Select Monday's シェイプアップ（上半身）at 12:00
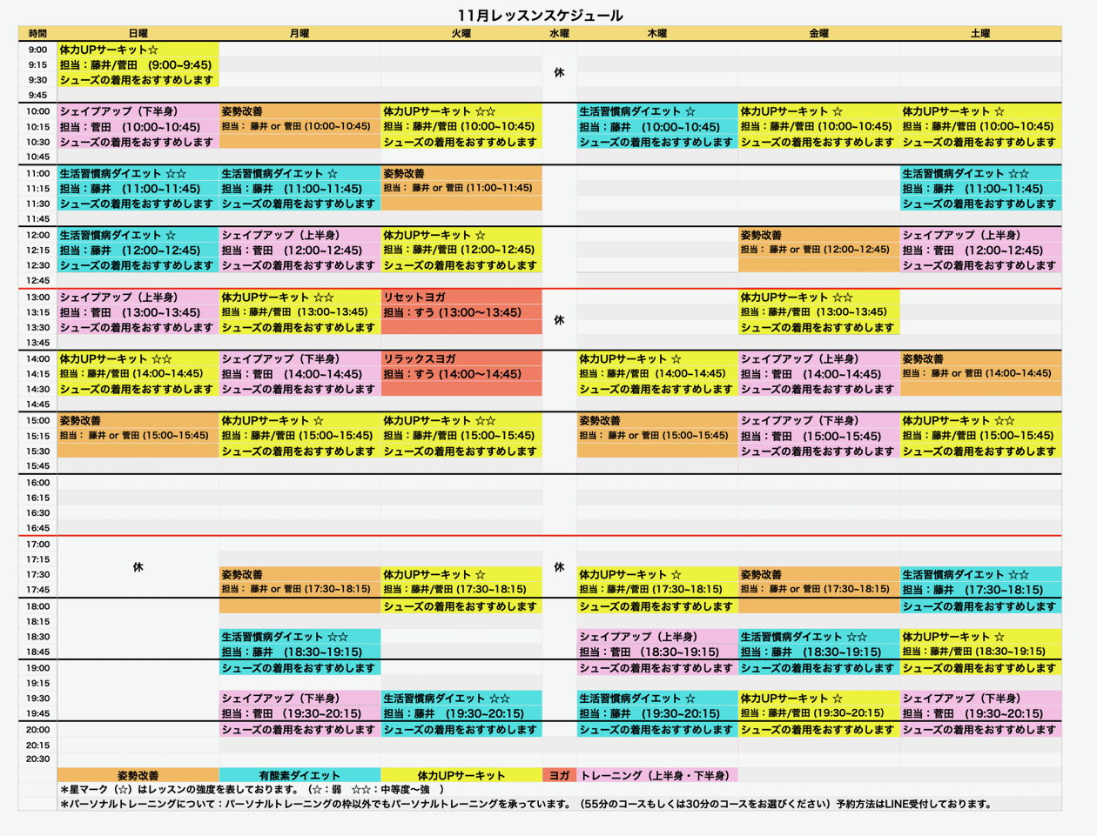The height and width of the screenshot is (836, 1097). point(299,235)
